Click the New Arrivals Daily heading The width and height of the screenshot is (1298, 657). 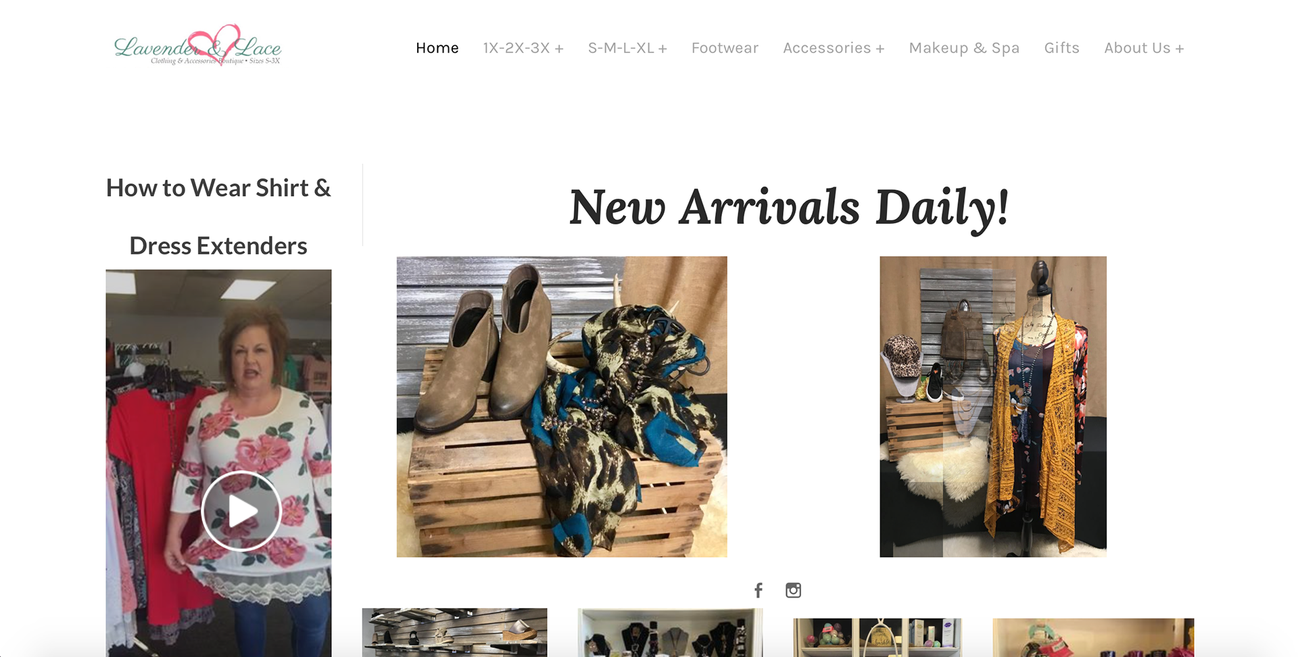click(x=789, y=208)
